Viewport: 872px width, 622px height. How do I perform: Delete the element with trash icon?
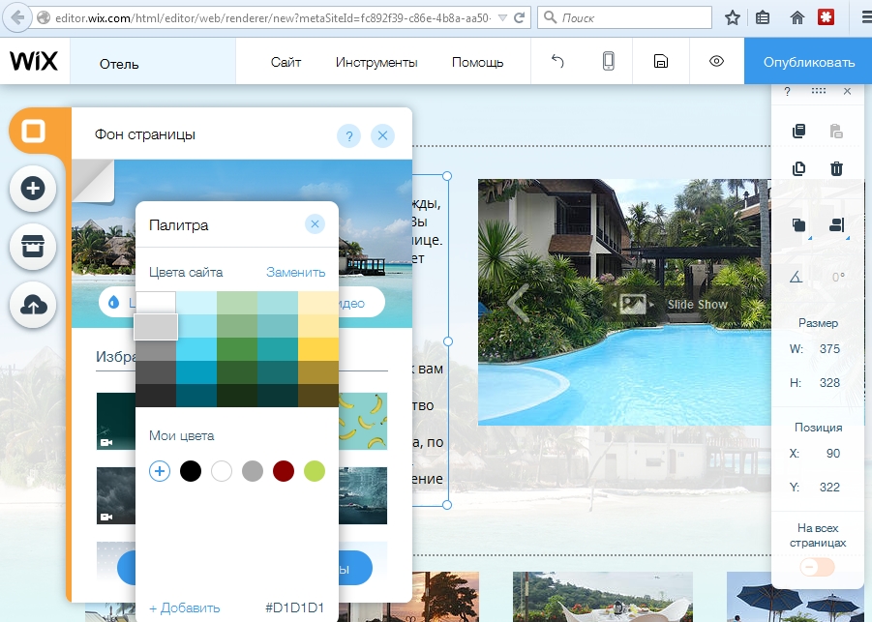click(836, 168)
